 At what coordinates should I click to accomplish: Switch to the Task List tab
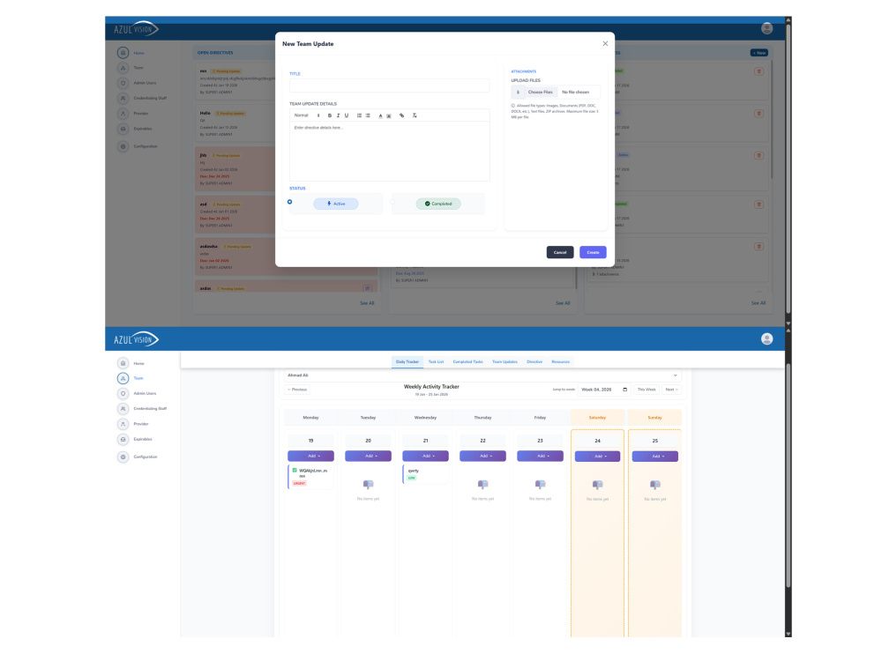pos(436,362)
